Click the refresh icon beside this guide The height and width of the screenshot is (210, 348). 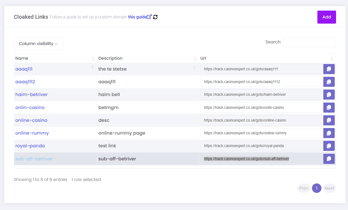[155, 17]
